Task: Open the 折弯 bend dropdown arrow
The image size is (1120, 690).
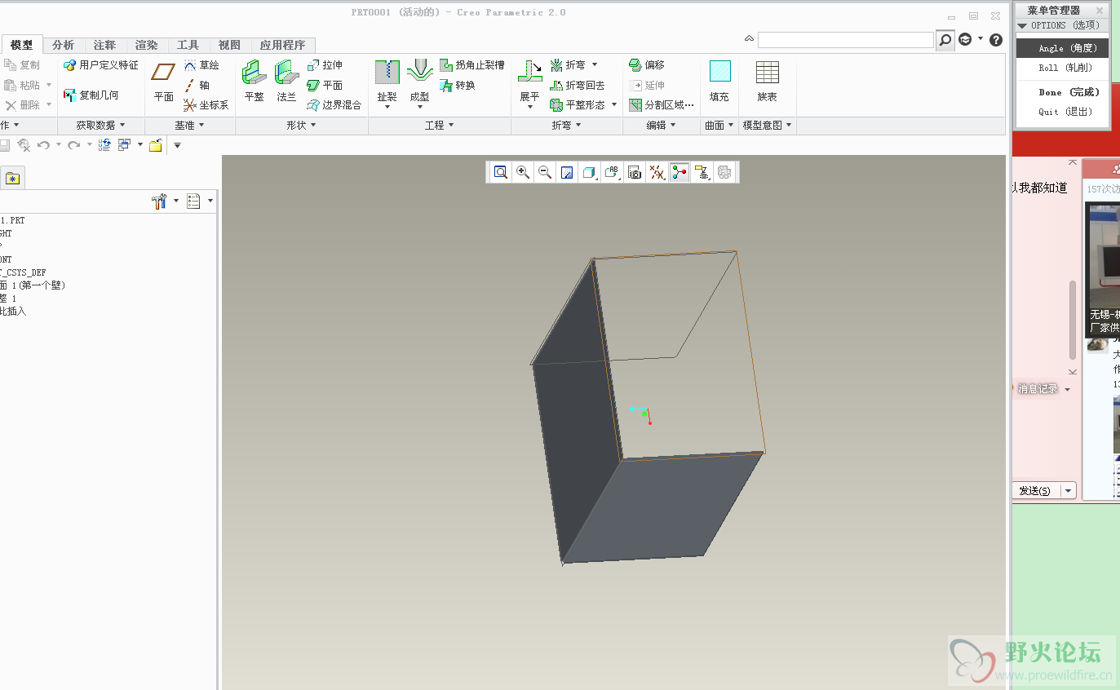Action: click(595, 65)
